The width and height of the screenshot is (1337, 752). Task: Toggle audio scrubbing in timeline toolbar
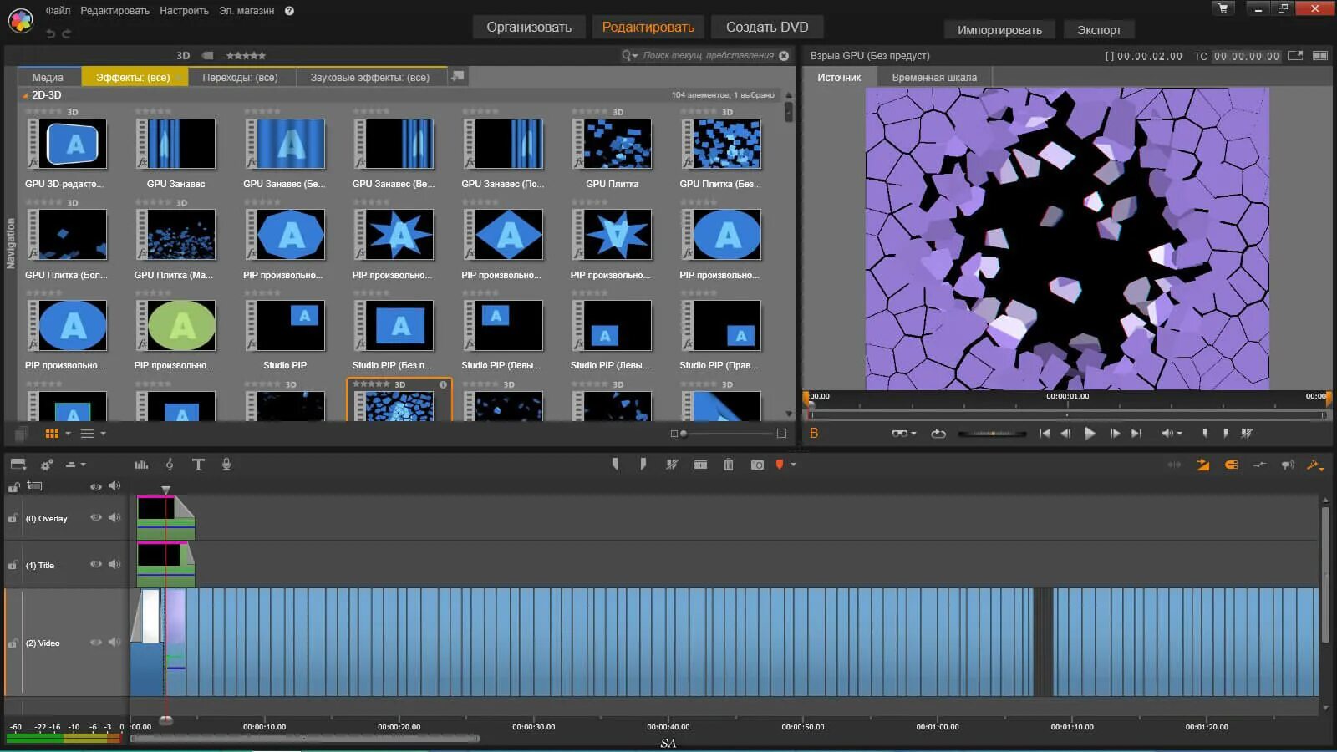[x=1288, y=465]
